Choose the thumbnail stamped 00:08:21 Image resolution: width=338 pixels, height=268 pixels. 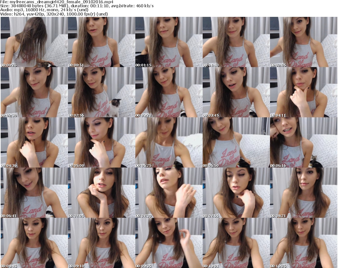[x=304, y=193]
